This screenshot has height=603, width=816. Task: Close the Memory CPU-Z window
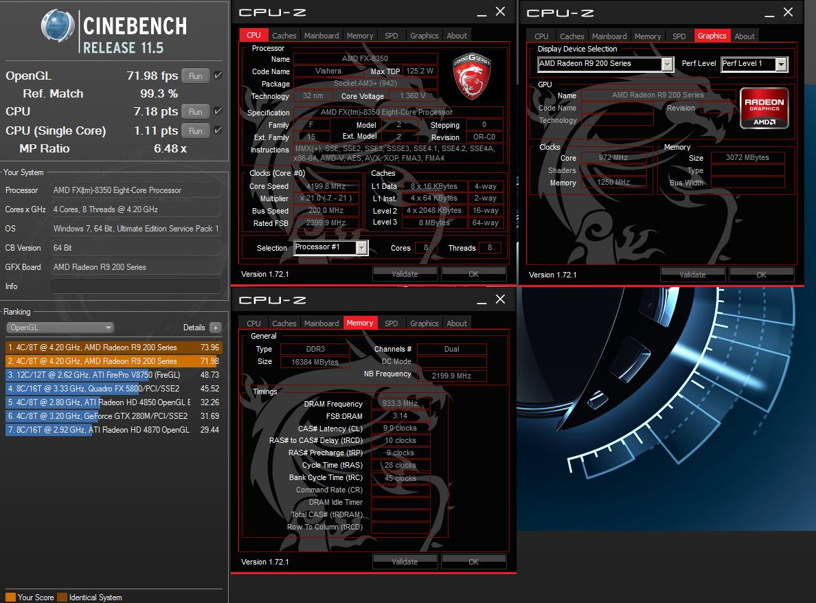pyautogui.click(x=500, y=299)
